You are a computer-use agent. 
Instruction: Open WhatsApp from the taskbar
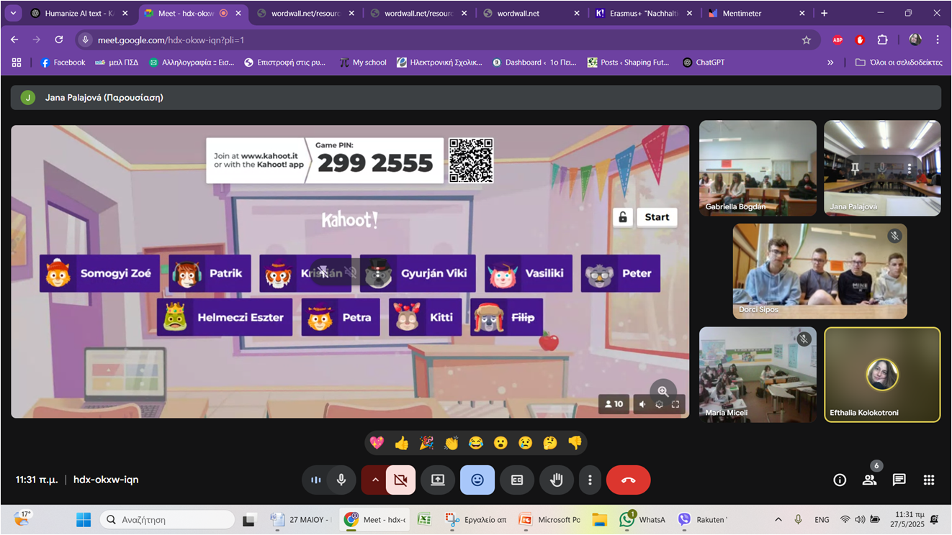(x=643, y=519)
